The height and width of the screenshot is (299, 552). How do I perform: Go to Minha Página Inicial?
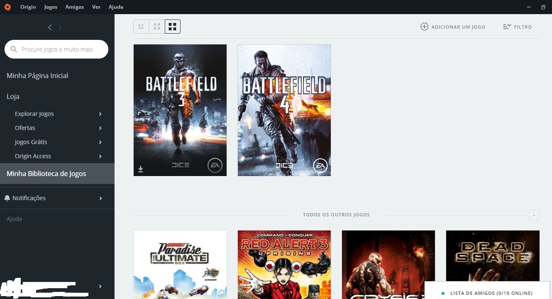point(37,76)
